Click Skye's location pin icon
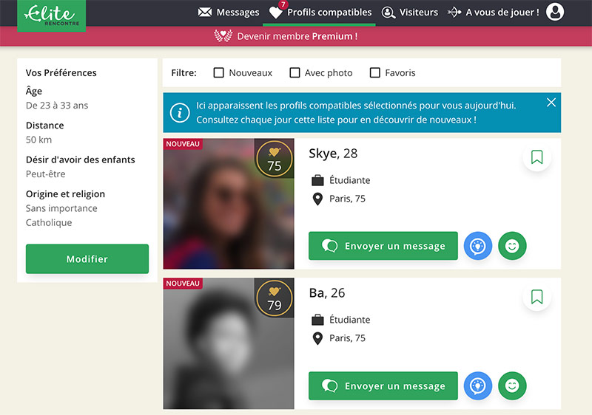The image size is (592, 415). point(318,199)
